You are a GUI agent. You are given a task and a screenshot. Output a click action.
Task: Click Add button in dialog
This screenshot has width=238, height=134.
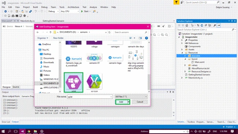click(x=121, y=102)
